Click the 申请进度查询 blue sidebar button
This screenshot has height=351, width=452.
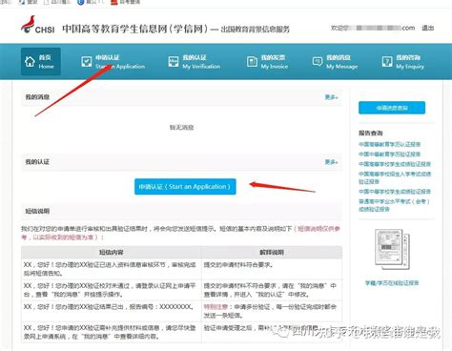[392, 108]
